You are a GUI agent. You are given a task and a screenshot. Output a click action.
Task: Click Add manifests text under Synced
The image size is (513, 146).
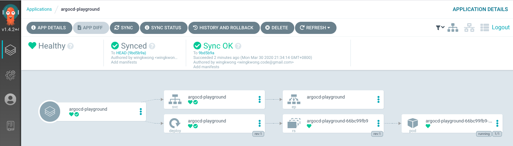tap(124, 62)
